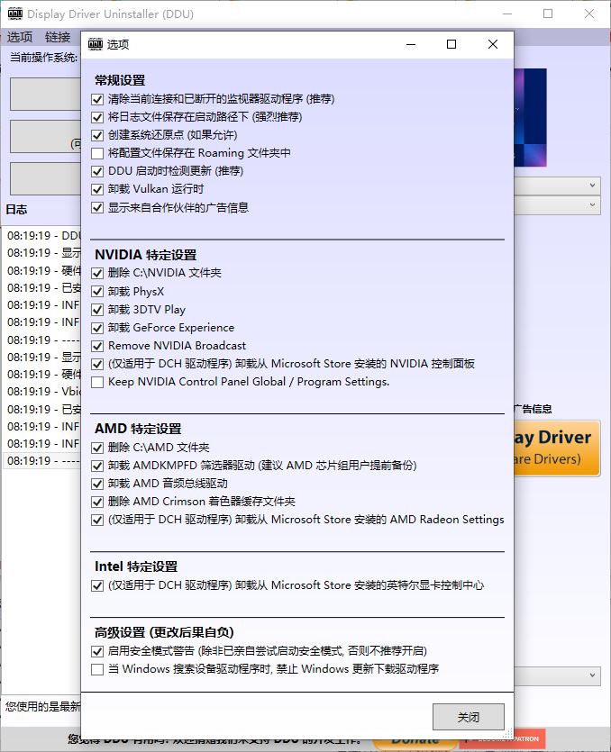
Task: Click the orange Display Driver ad banner
Action: [557, 448]
